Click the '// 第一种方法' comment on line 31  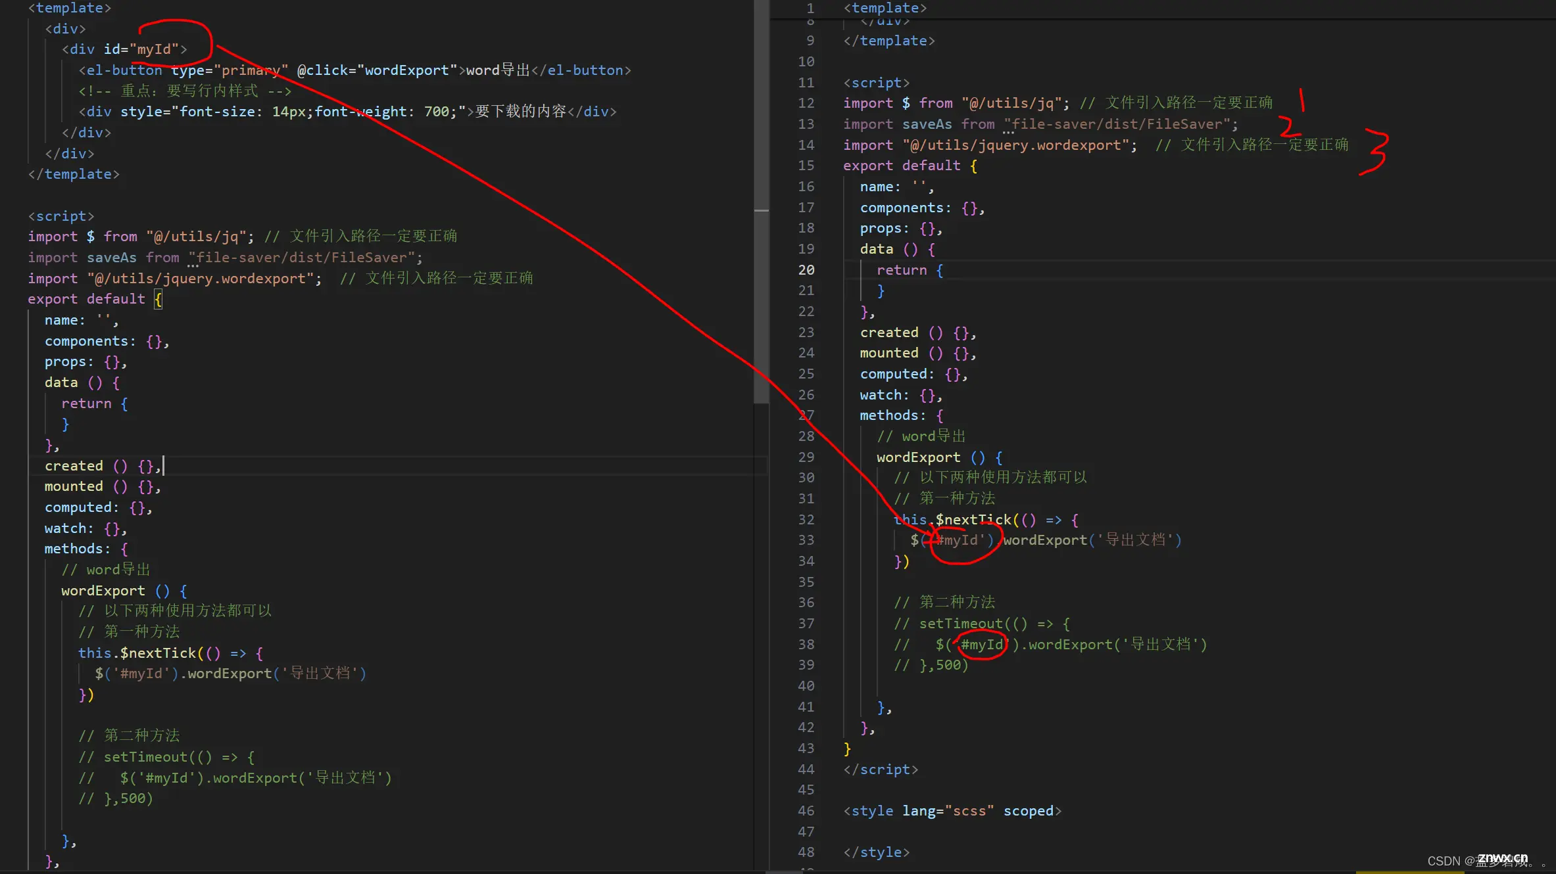point(944,499)
